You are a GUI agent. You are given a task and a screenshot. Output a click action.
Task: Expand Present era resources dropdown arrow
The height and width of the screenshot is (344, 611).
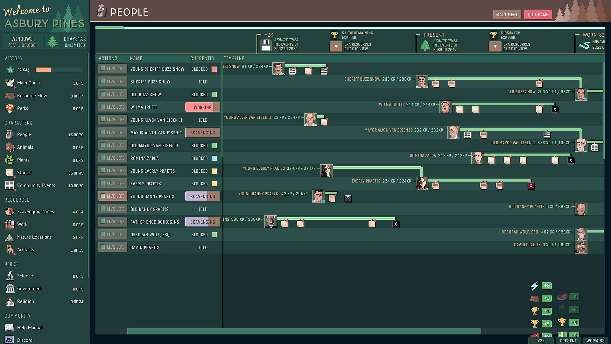point(495,47)
